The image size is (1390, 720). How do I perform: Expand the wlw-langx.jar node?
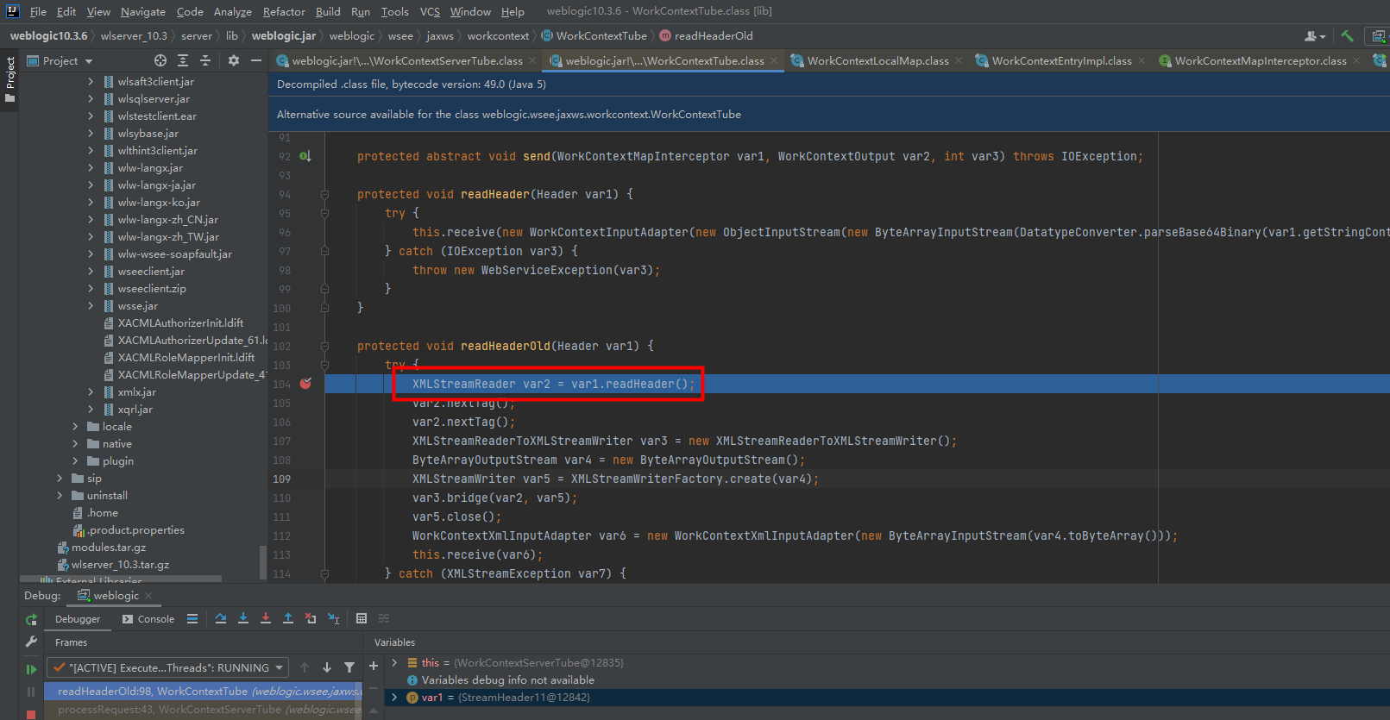click(91, 167)
